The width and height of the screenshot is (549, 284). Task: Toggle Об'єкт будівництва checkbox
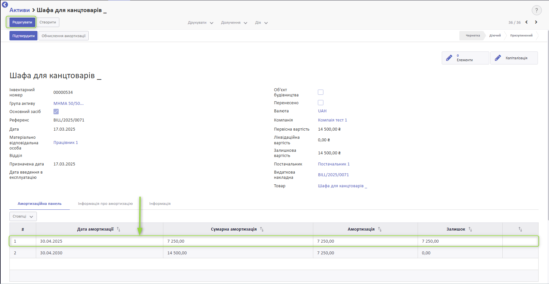point(321,92)
